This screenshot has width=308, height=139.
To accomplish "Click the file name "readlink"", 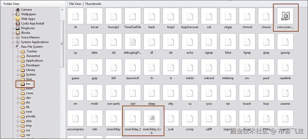I will pos(285,78).
